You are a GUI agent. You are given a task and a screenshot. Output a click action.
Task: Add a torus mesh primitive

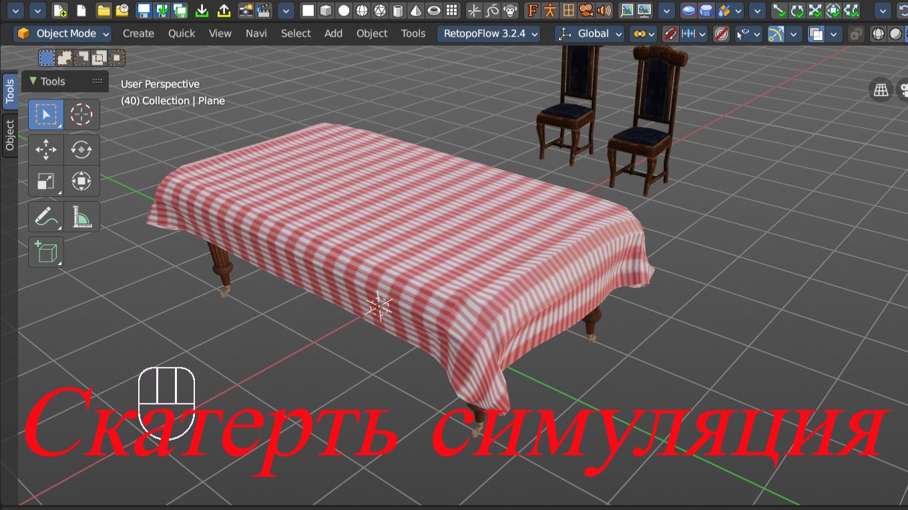point(434,11)
